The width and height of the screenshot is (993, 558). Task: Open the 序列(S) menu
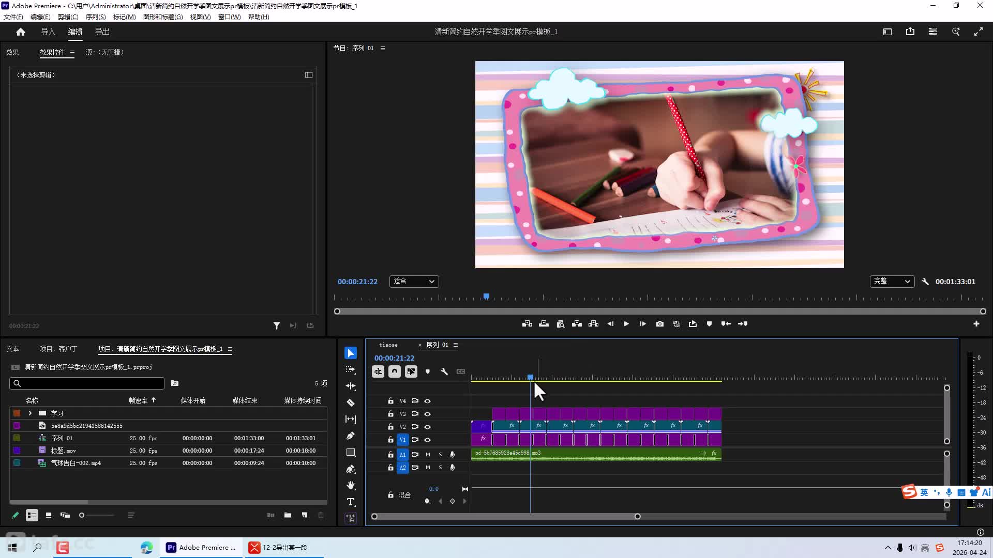click(x=96, y=17)
